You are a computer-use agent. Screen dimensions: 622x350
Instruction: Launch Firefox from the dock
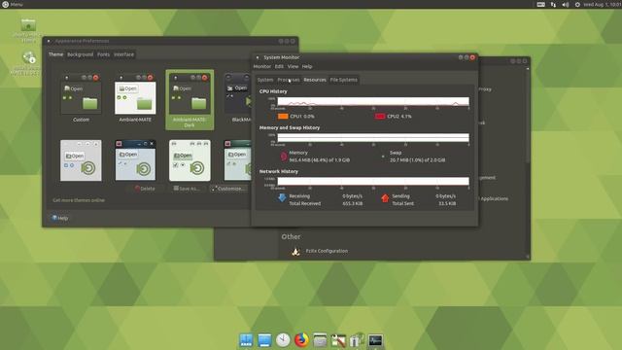(301, 340)
